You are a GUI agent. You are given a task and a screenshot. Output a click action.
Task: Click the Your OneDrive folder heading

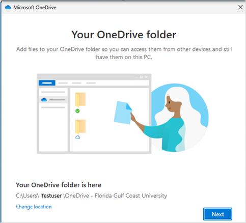(x=124, y=35)
